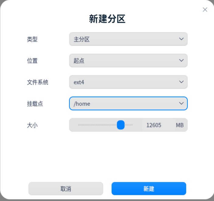
Task: Click inside the /home mount point field
Action: pos(122,104)
